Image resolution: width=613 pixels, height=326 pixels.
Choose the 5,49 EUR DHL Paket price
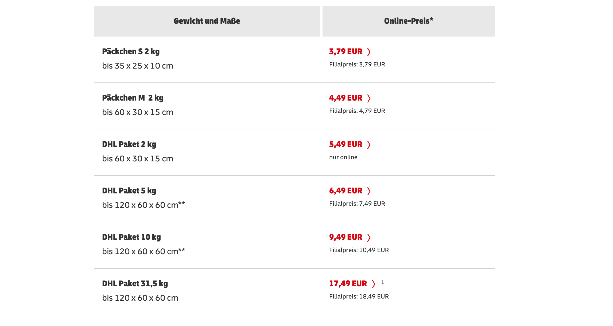pos(346,144)
